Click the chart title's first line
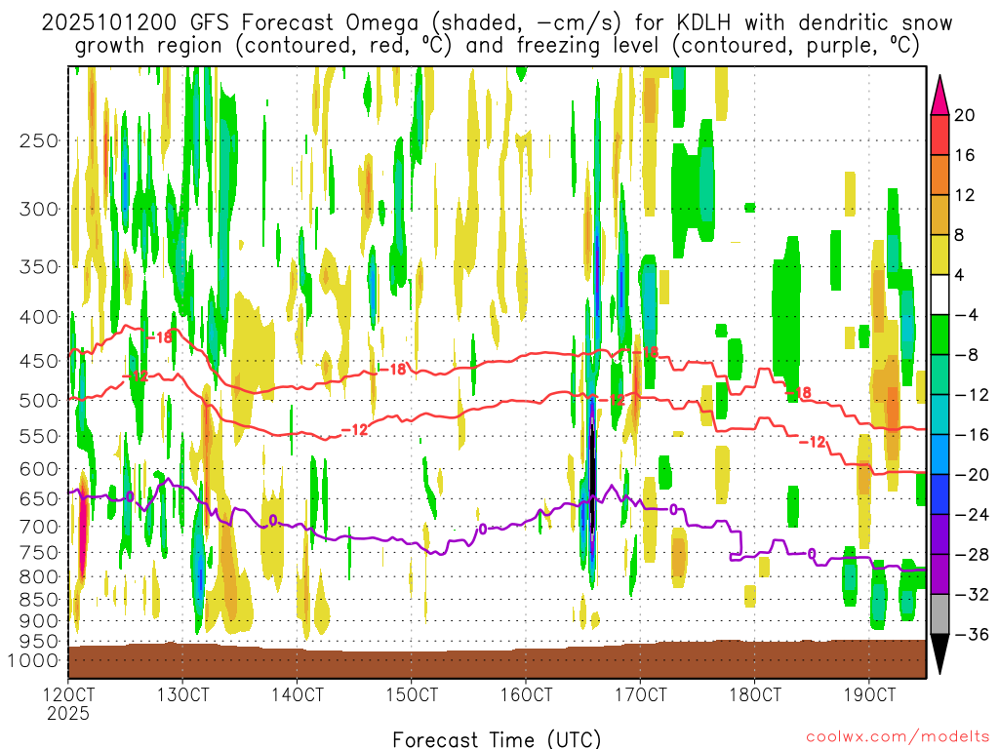 click(497, 23)
